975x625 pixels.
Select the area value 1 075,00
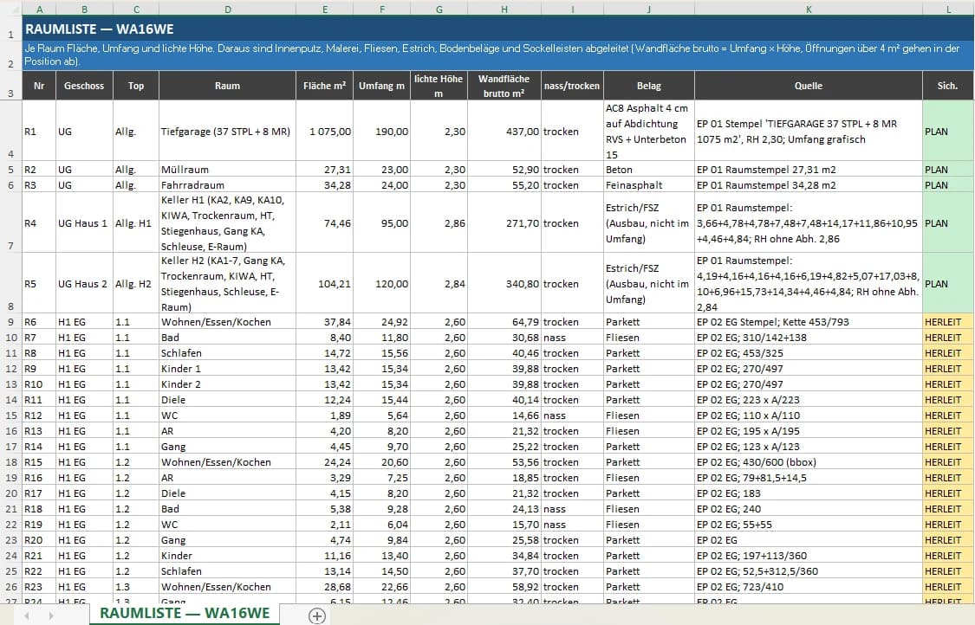click(x=325, y=131)
